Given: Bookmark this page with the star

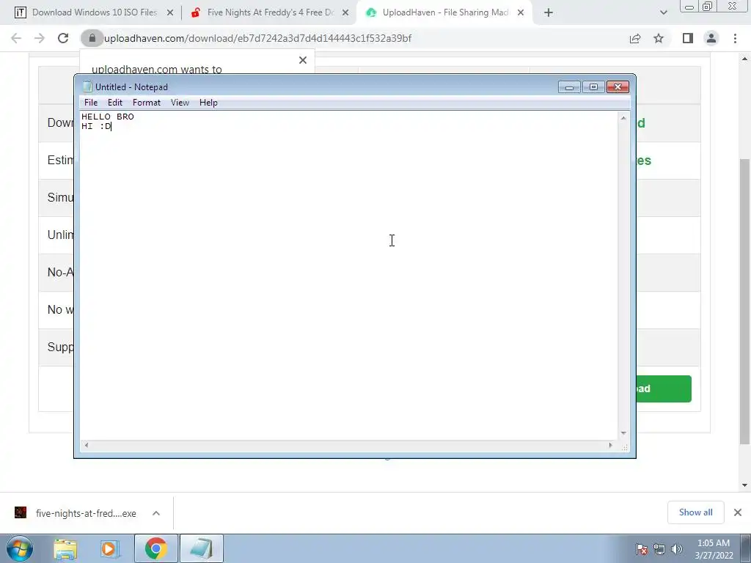Looking at the screenshot, I should click(x=659, y=38).
